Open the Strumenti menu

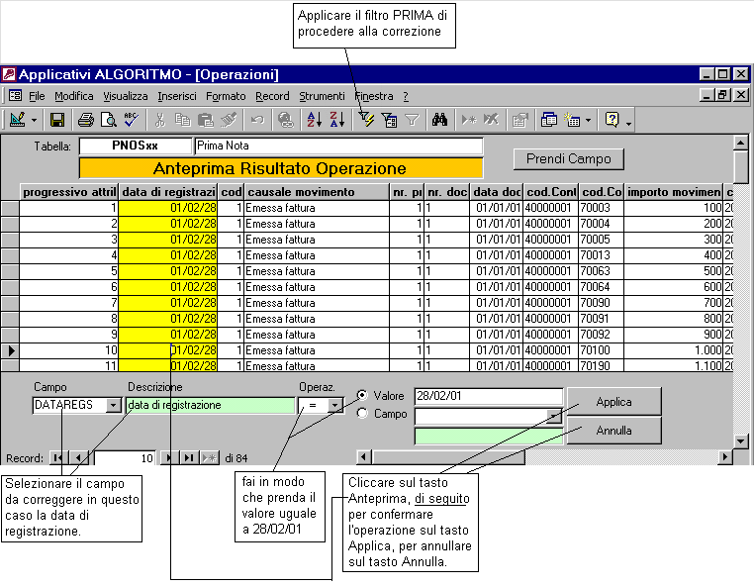pos(322,96)
